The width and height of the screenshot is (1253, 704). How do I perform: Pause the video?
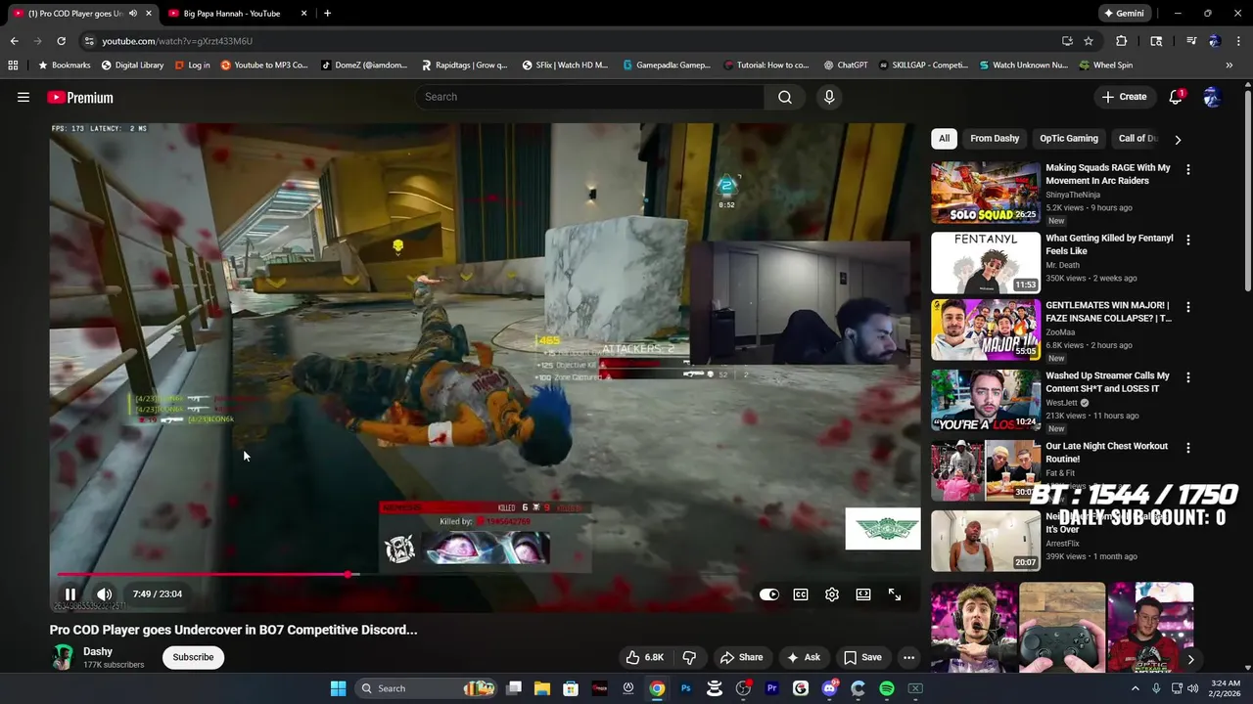pos(70,594)
